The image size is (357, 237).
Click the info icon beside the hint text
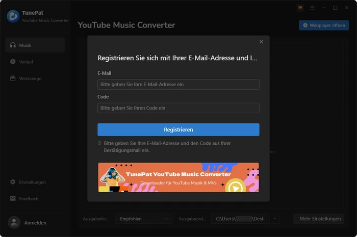click(99, 143)
